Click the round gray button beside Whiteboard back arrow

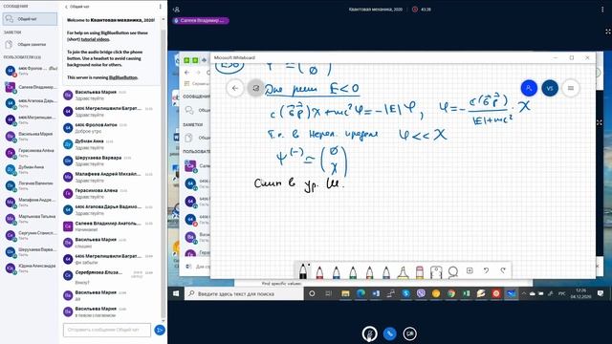(255, 88)
